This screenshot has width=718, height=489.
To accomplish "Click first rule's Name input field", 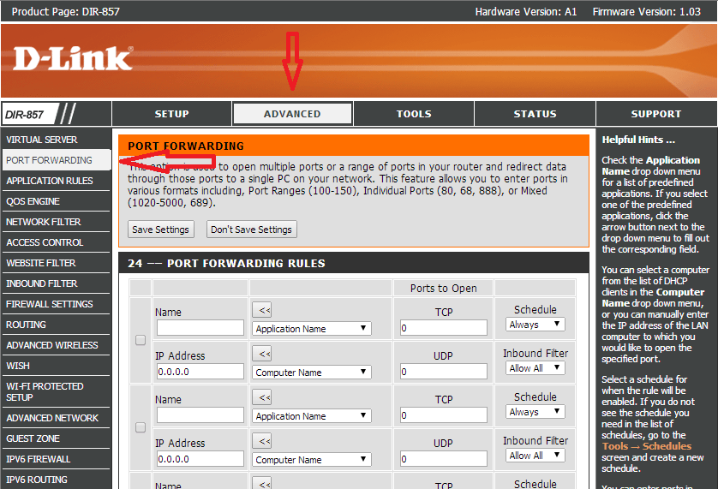I will [200, 328].
